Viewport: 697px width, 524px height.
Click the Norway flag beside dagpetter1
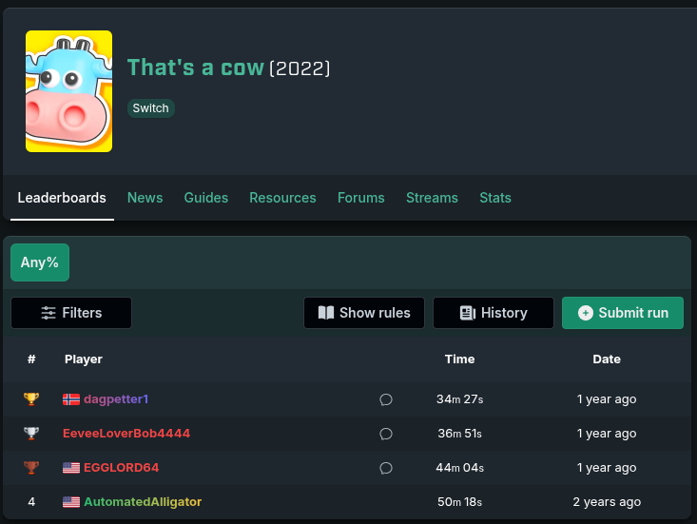pos(71,399)
